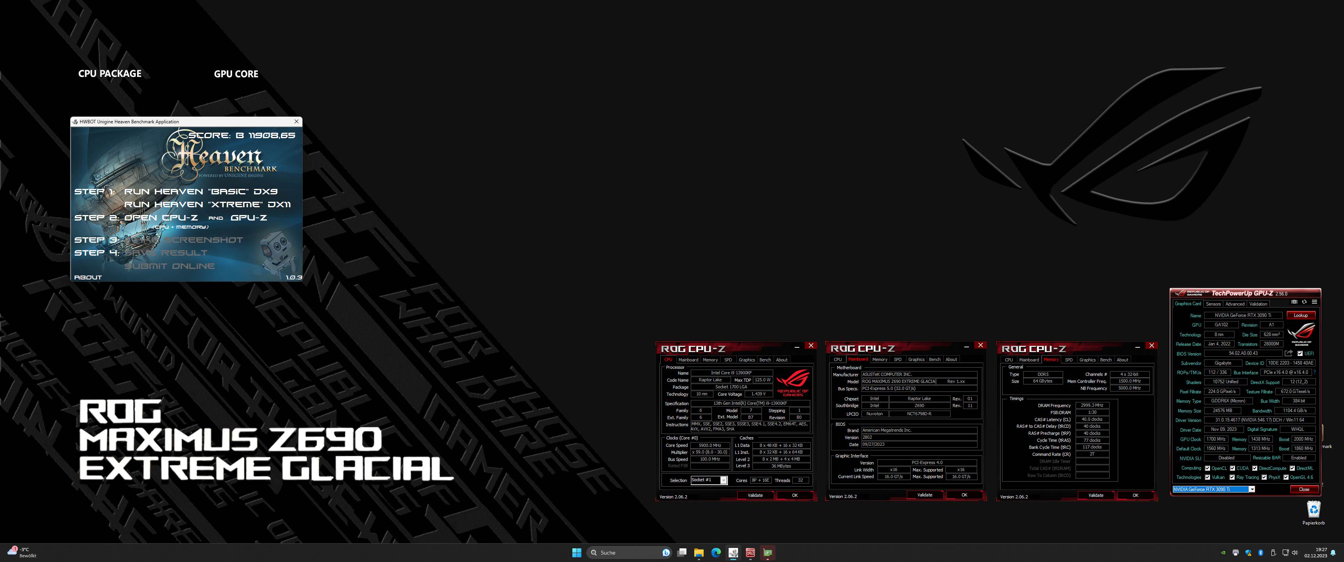Close the HWBOT Heaven Benchmark window
The width and height of the screenshot is (1344, 562).
297,121
